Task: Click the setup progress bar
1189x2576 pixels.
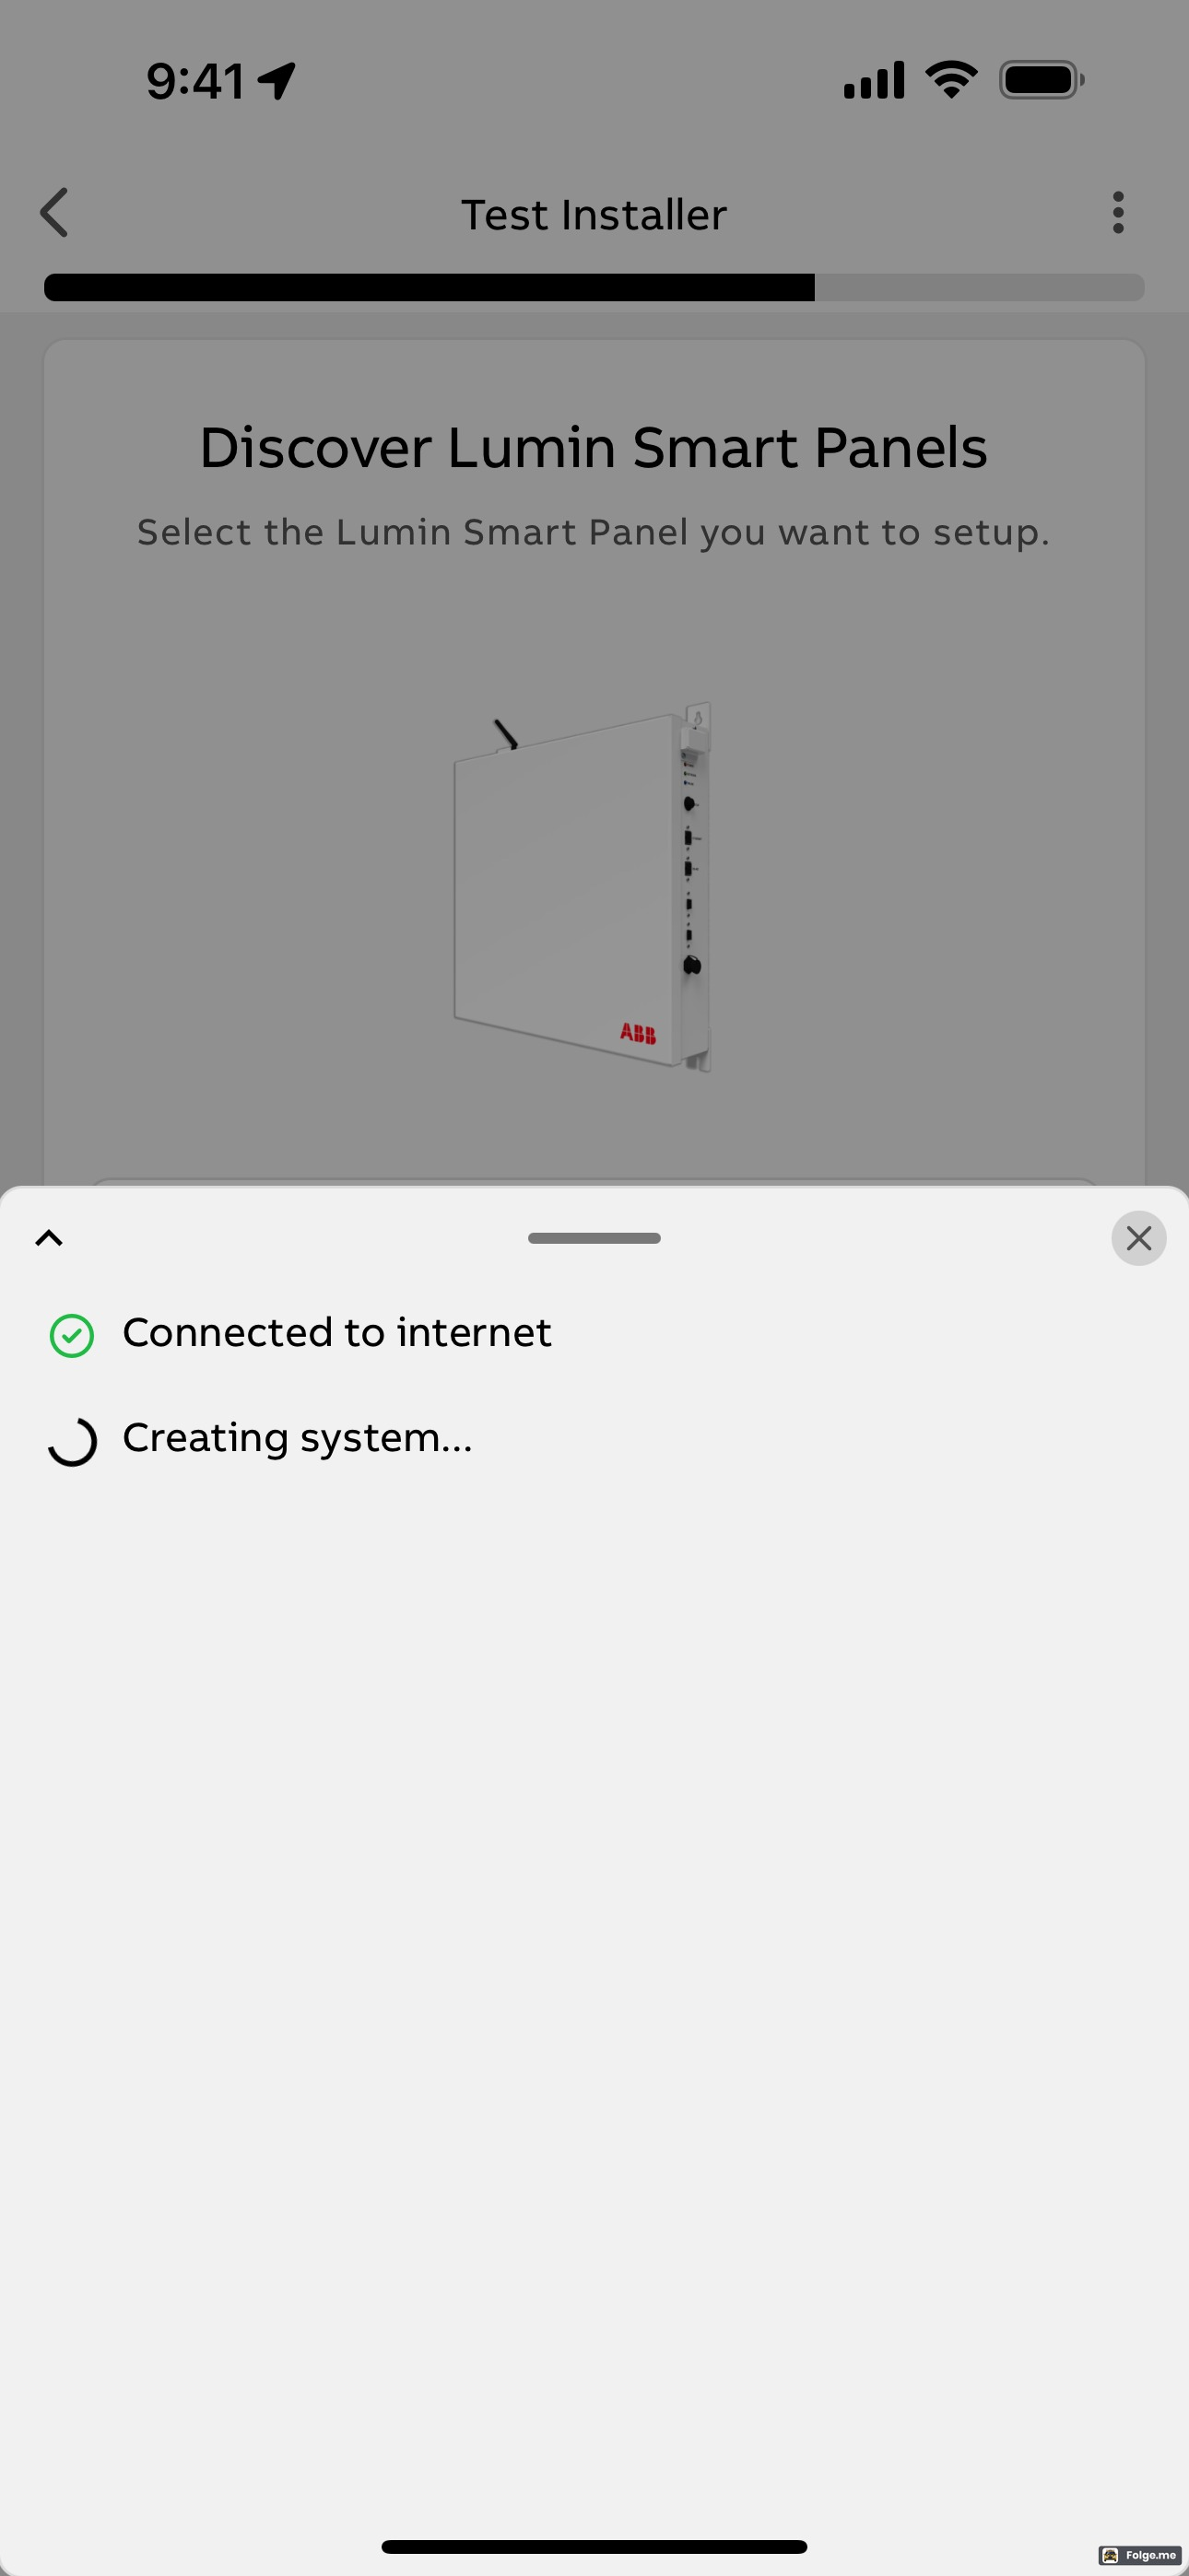Action: pos(594,287)
